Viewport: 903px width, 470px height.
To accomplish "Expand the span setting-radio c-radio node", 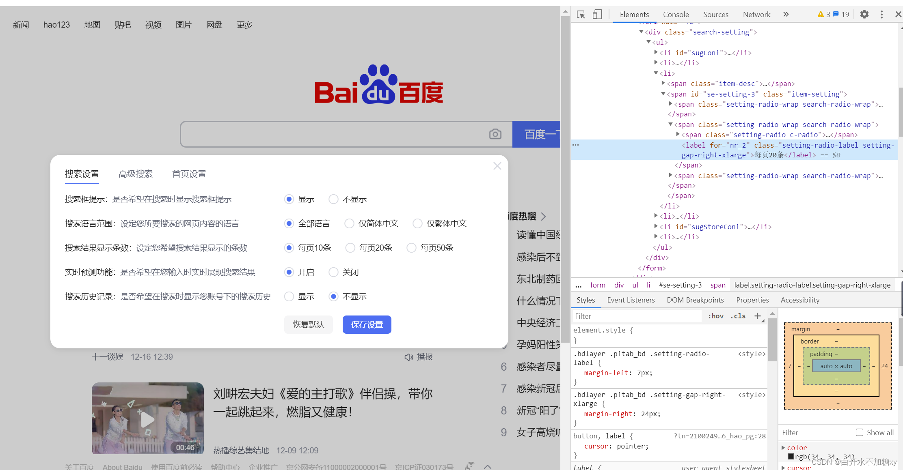I will [x=678, y=134].
